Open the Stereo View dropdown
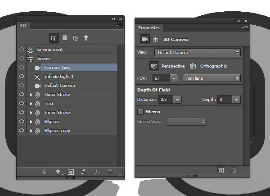The height and width of the screenshot is (196, 270). 186,122
